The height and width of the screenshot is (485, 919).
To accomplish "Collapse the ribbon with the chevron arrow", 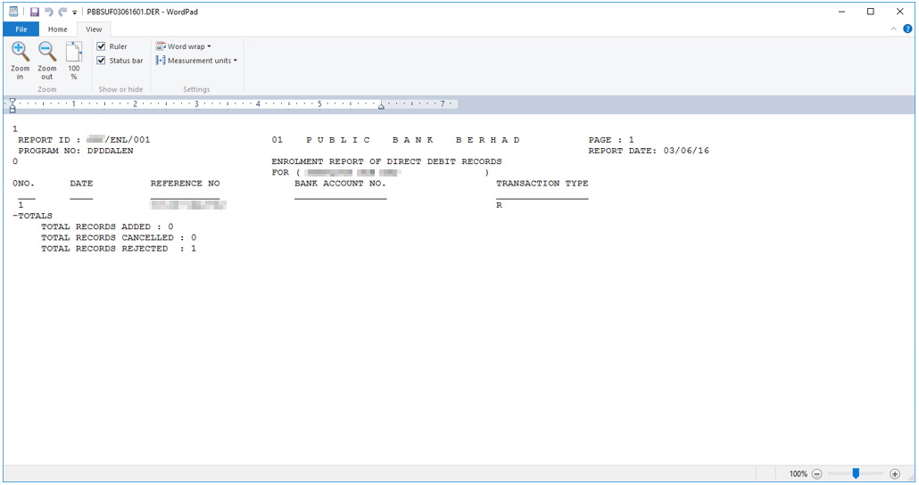I will click(895, 29).
